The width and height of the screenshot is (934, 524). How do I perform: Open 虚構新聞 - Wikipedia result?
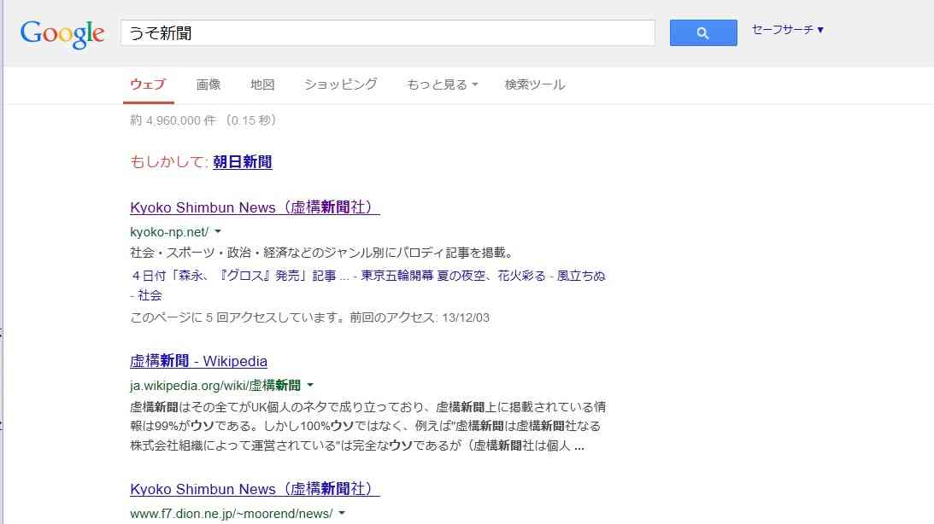point(198,361)
